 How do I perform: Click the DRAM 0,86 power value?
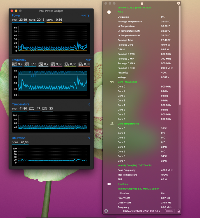click(x=54, y=20)
